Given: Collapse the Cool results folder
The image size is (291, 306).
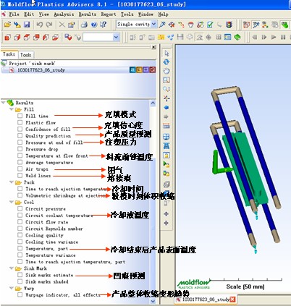Looking at the screenshot, I should pos(12,202).
